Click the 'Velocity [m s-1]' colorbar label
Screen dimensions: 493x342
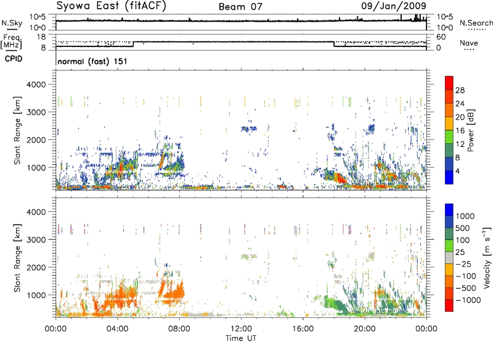pos(487,257)
